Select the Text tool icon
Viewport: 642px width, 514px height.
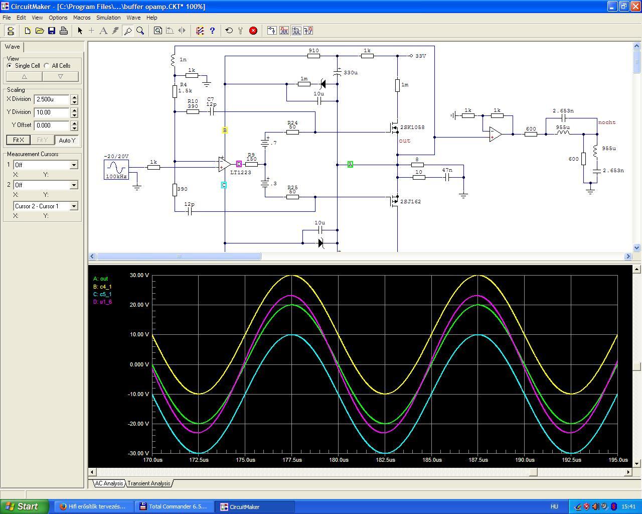click(103, 31)
